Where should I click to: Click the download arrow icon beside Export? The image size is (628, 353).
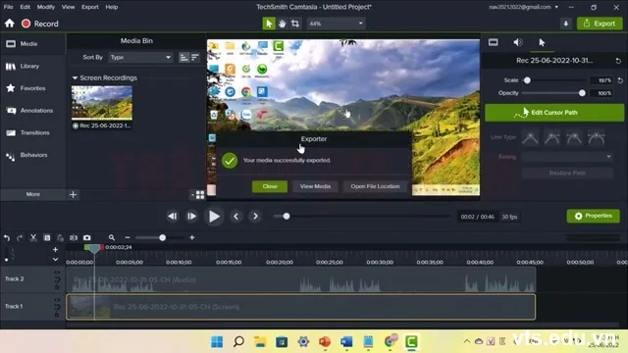tap(565, 24)
